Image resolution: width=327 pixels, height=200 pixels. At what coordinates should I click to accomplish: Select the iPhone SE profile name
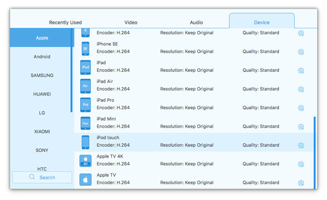coord(107,44)
